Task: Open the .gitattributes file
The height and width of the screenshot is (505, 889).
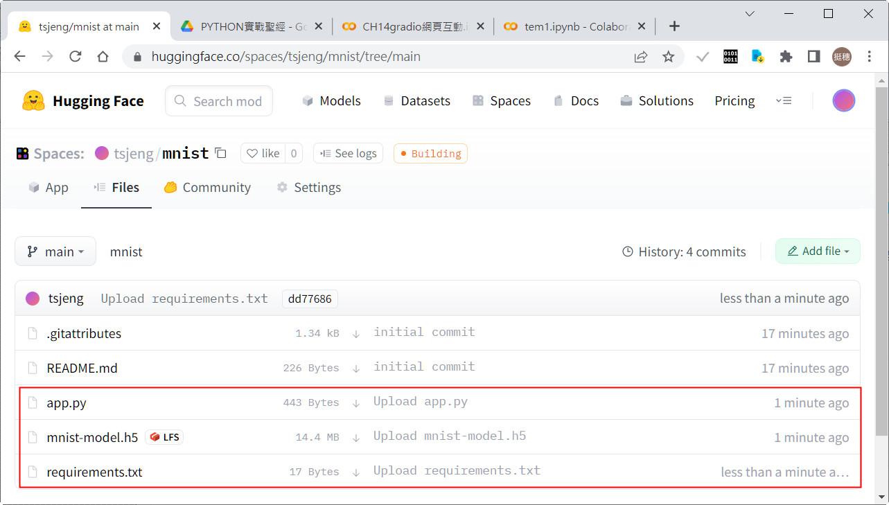Action: pos(84,333)
